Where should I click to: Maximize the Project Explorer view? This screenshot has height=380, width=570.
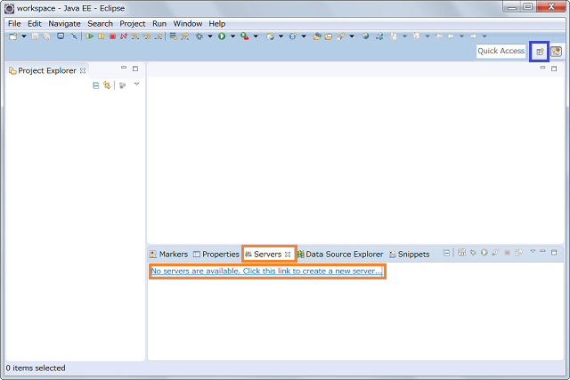click(135, 69)
